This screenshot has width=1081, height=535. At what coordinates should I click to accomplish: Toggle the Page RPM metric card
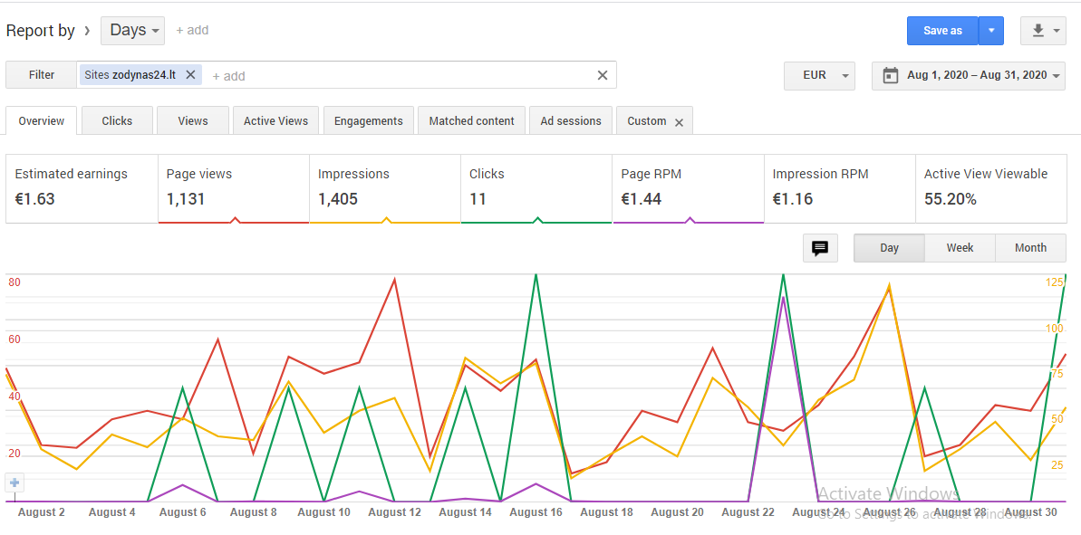688,188
